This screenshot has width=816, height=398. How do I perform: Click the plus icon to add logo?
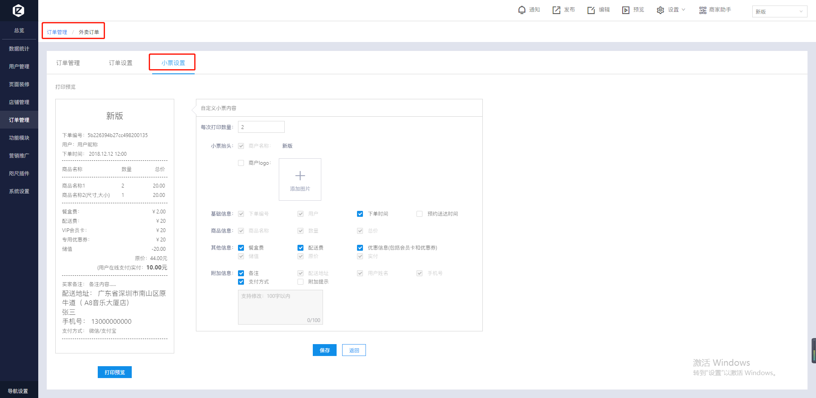[300, 176]
